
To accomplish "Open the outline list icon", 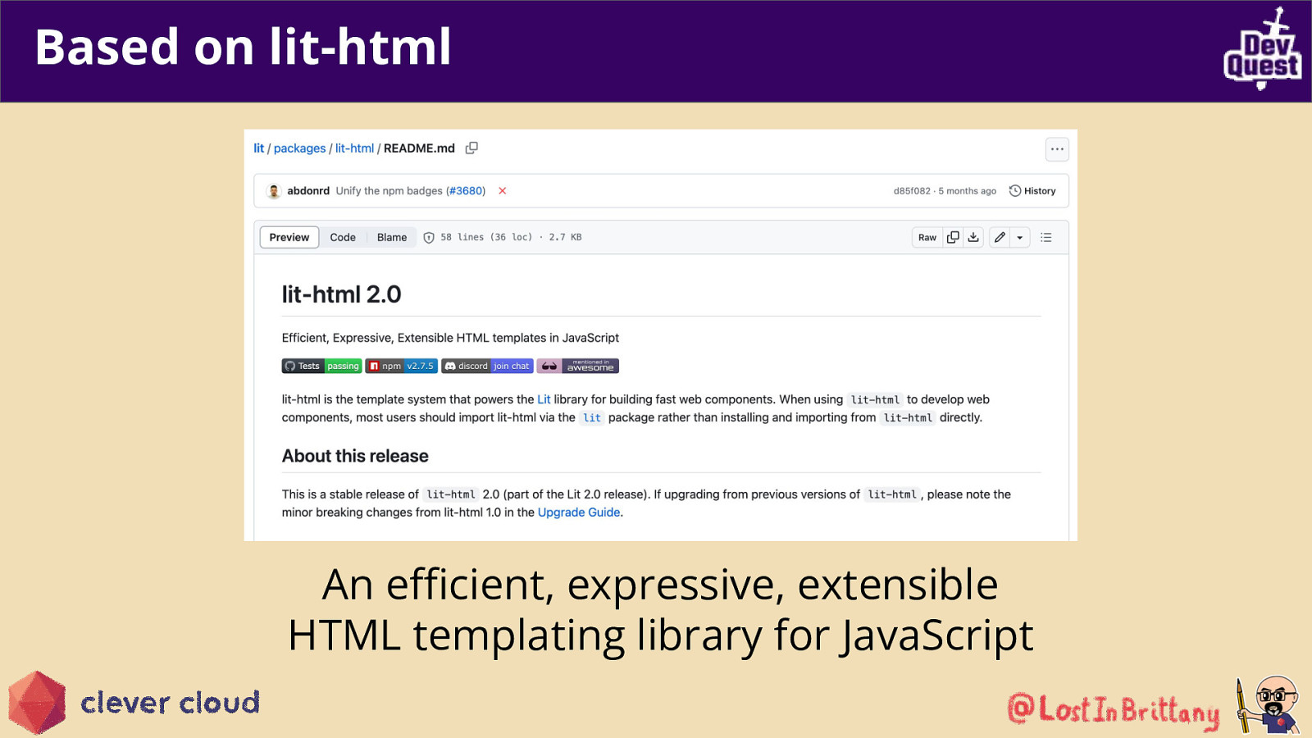I will [1046, 238].
